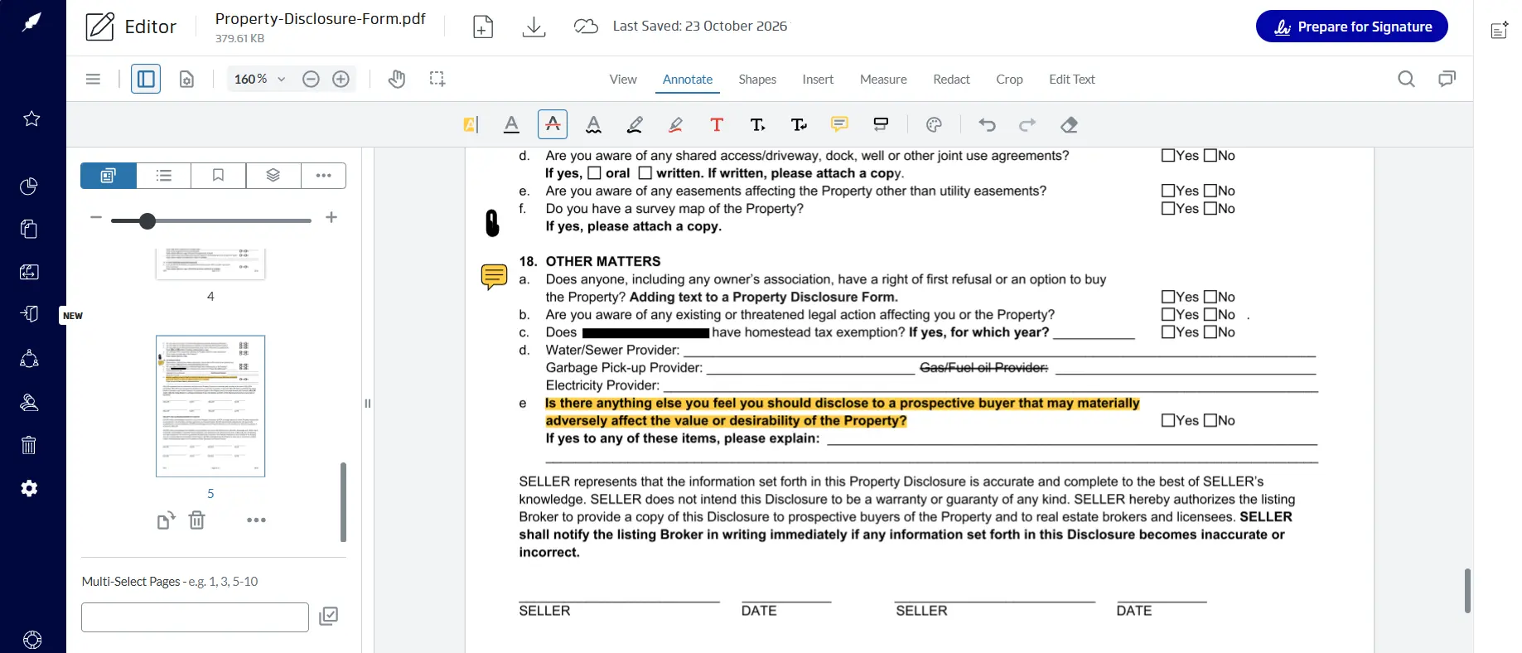Open the document search
The width and height of the screenshot is (1522, 653).
(x=1406, y=79)
